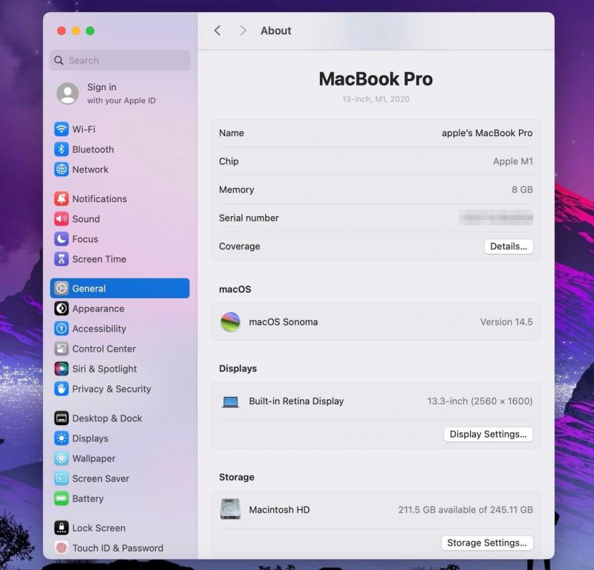Viewport: 594px width, 570px height.
Task: Select Sound label in sidebar
Action: tap(86, 218)
